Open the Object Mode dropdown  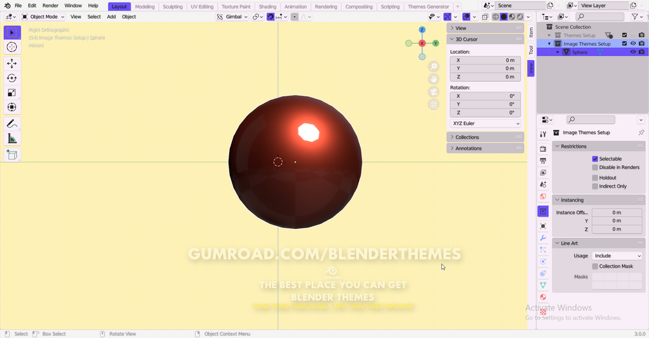click(x=43, y=17)
